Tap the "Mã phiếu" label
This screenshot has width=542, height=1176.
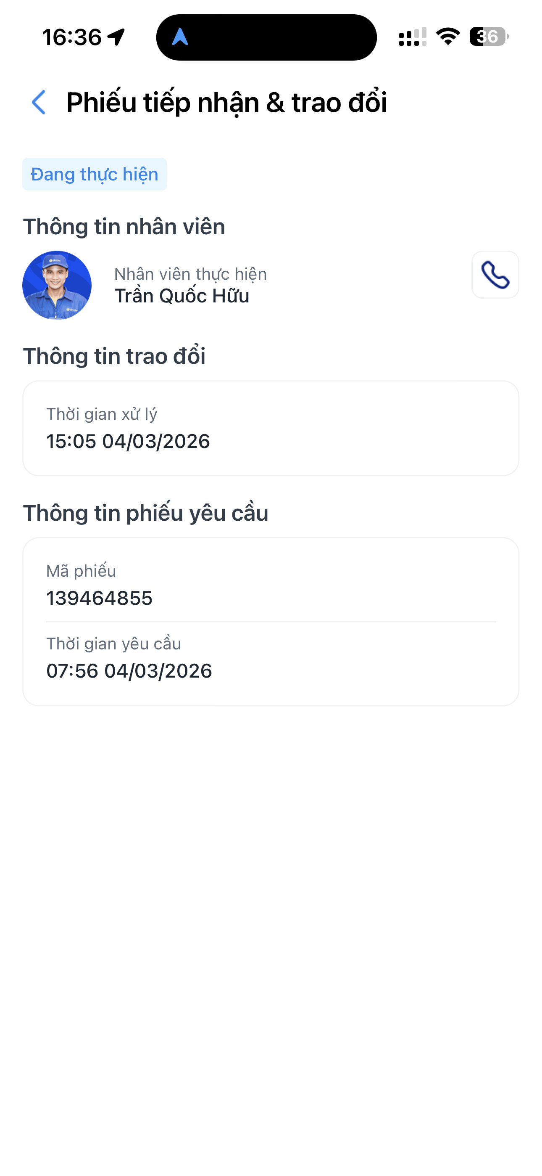click(x=81, y=571)
